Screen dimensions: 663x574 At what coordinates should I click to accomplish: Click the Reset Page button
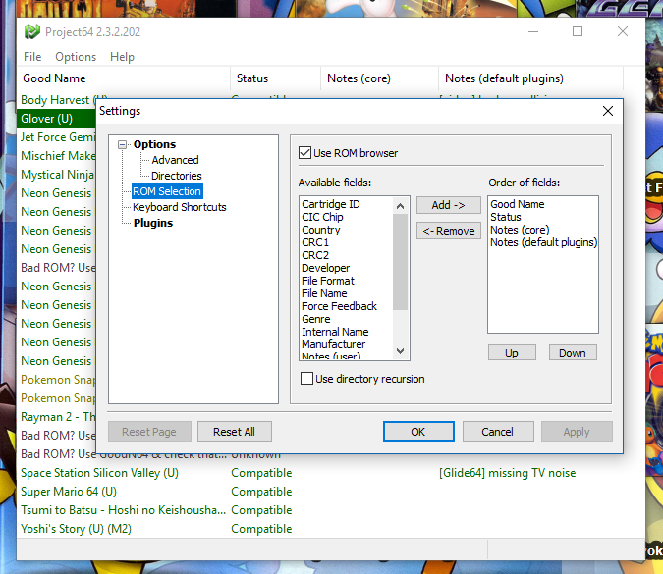tap(149, 432)
